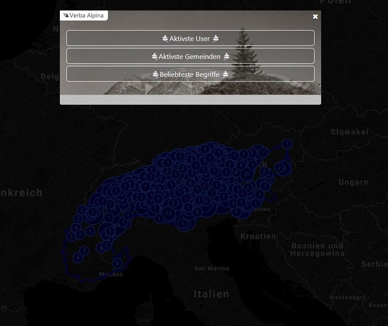This screenshot has width=388, height=326.
Task: Select the isolated marker 1 in the far northeast
Action: point(287,144)
